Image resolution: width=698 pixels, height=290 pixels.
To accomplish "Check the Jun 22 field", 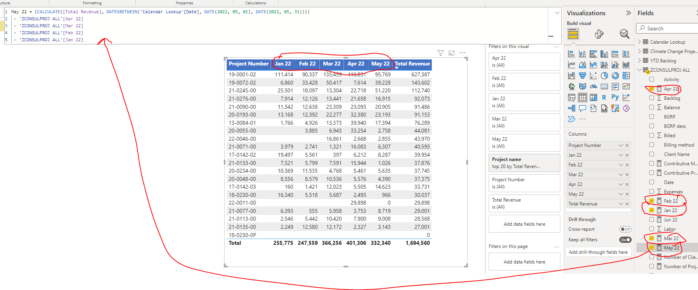I will click(652, 220).
